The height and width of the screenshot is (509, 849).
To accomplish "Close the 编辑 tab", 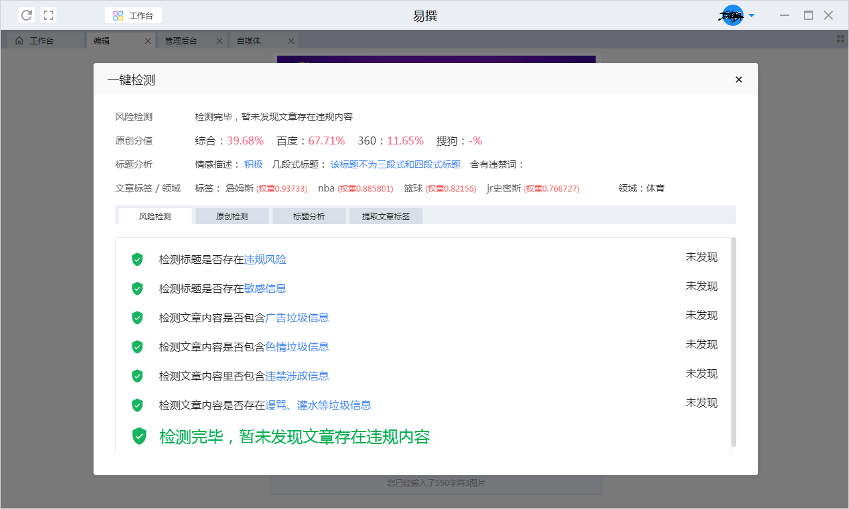I will (x=148, y=41).
